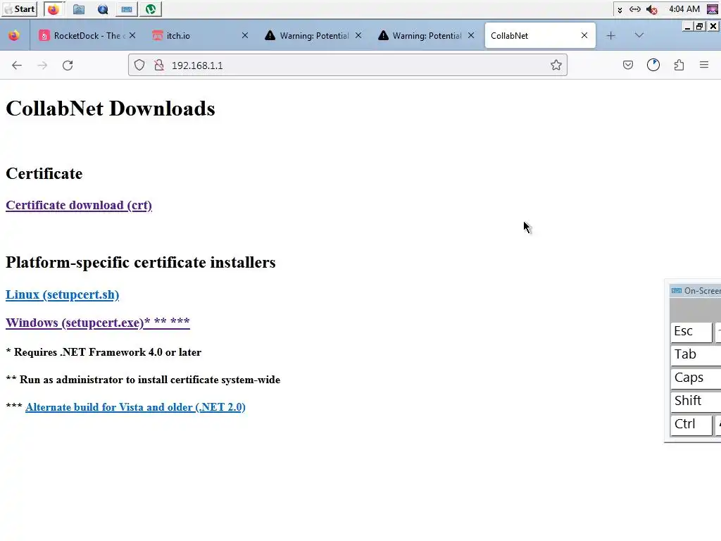
Task: Go back with the browser back arrow
Action: [17, 66]
